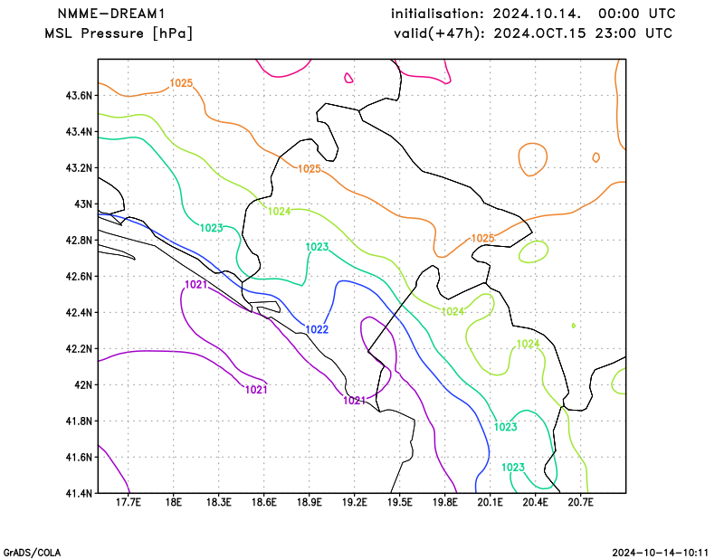Click the orange 1025 label above 43.6N
Image resolution: width=724 pixels, height=559 pixels.
pos(181,83)
